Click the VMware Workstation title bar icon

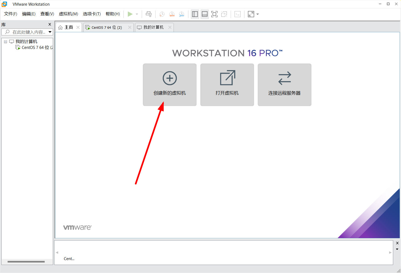point(4,4)
